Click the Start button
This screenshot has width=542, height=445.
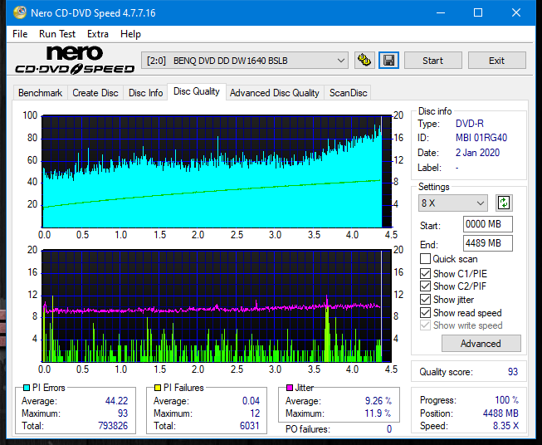[432, 61]
